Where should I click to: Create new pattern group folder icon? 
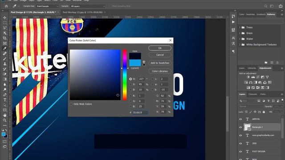pyautogui.click(x=266, y=63)
